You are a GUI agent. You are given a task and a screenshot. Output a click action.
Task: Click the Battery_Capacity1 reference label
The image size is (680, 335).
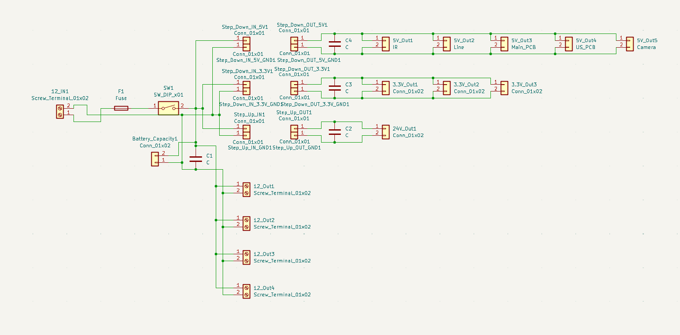tap(155, 139)
